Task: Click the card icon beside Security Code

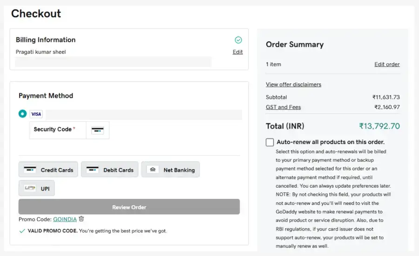Action: (x=98, y=130)
